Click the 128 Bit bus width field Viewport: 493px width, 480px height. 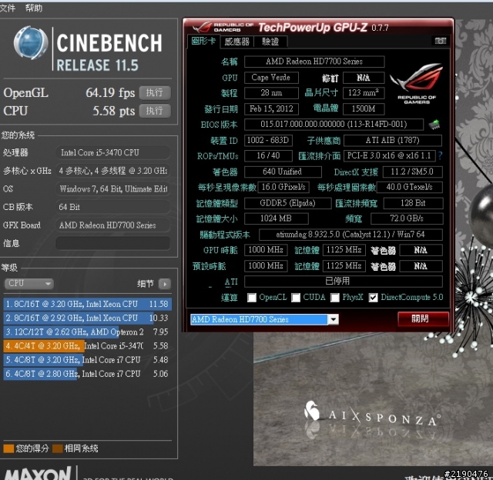point(413,203)
